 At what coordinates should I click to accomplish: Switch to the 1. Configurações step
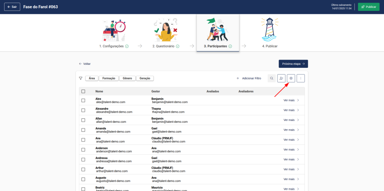(114, 46)
